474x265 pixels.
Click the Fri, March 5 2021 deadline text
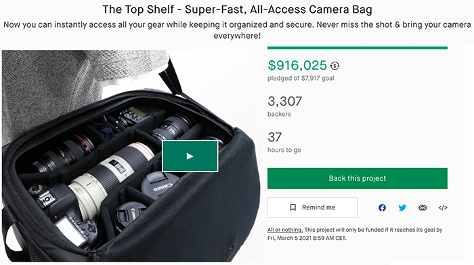tap(307, 239)
